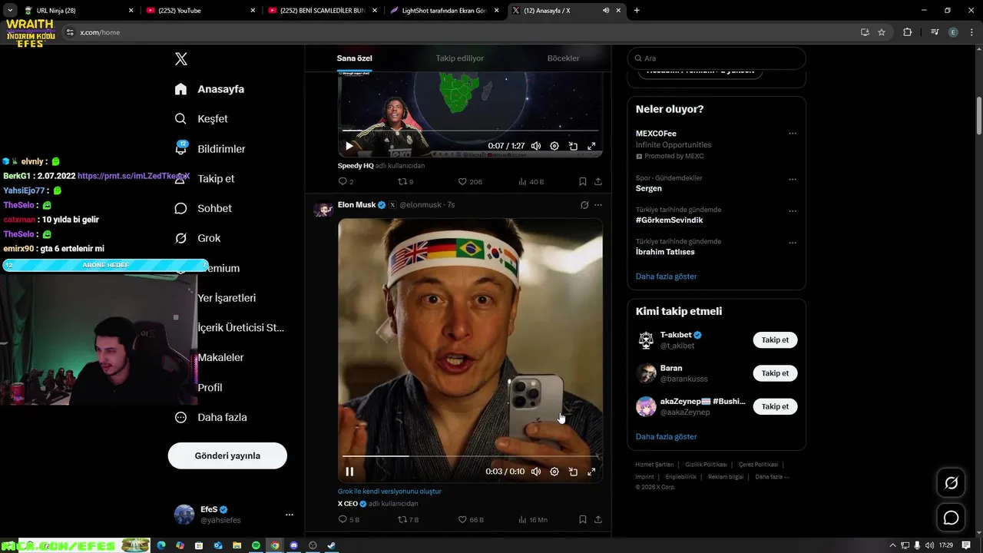Open settings gear on Speedy HQ video
This screenshot has height=553, width=983.
tap(554, 146)
